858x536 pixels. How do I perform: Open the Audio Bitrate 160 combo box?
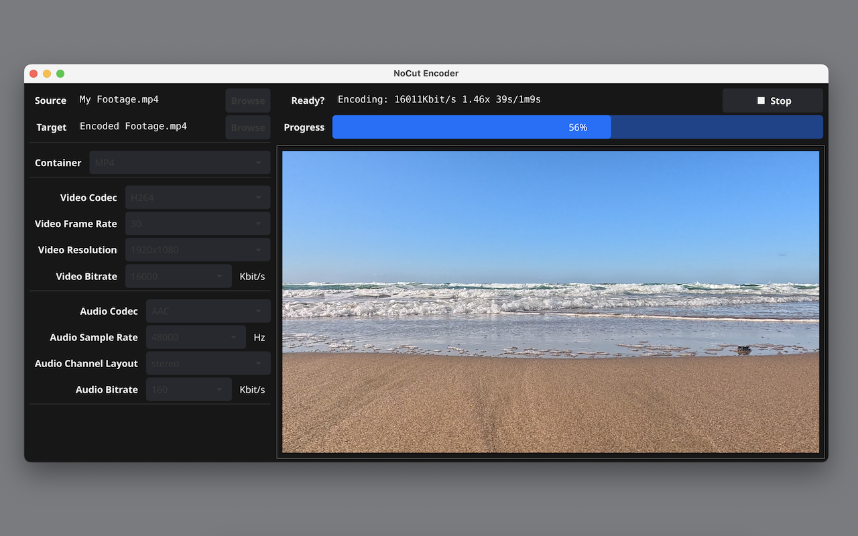point(188,389)
